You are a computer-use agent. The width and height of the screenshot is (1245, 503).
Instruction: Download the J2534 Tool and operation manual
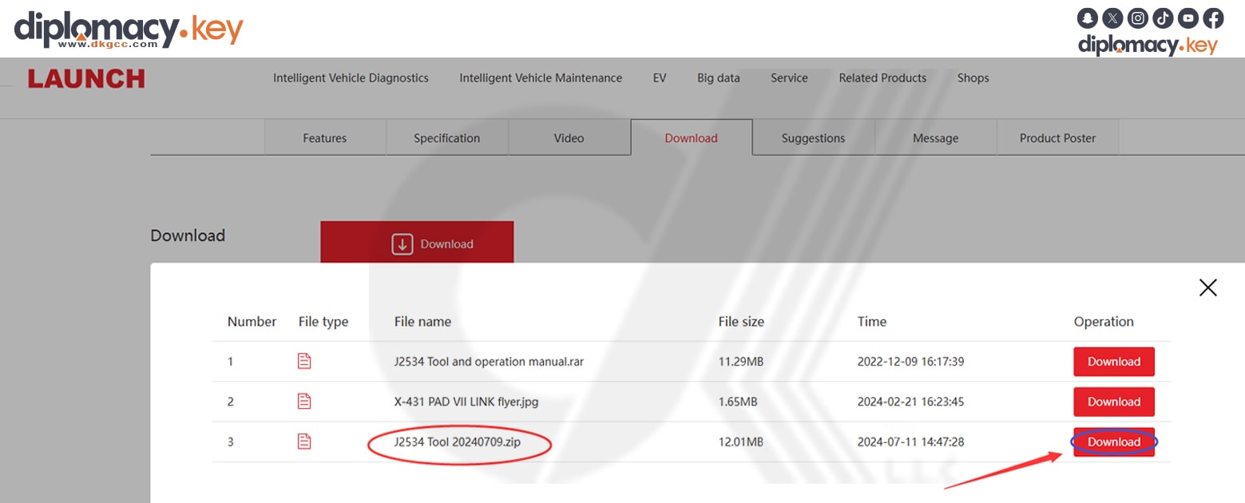coord(1113,361)
